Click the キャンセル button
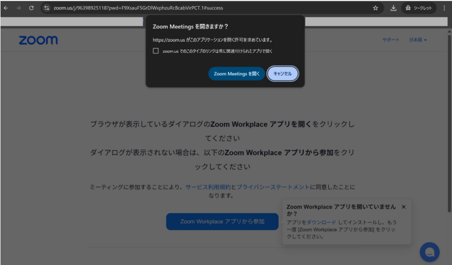Viewport: 452px width, 265px height. pos(283,73)
